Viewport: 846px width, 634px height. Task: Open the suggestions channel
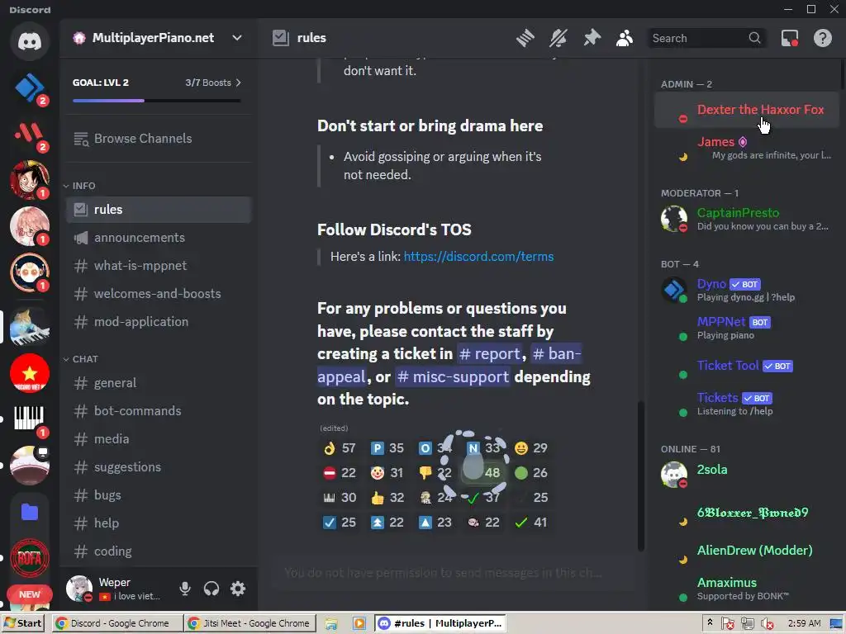pos(159,467)
